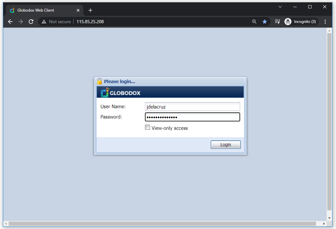Click the horizontal scrollbar thumb
336x229 pixels.
(x=162, y=224)
